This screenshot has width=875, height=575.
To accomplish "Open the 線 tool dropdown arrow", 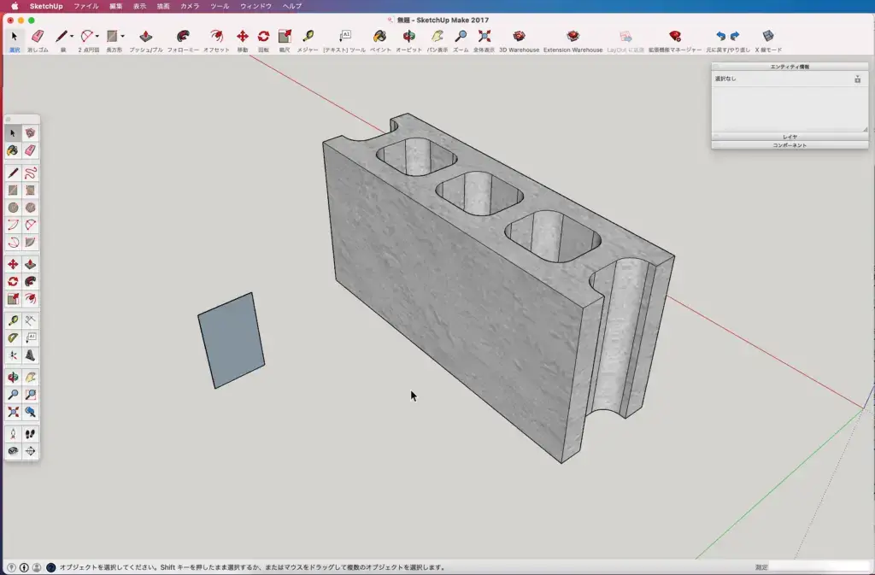I will click(72, 36).
